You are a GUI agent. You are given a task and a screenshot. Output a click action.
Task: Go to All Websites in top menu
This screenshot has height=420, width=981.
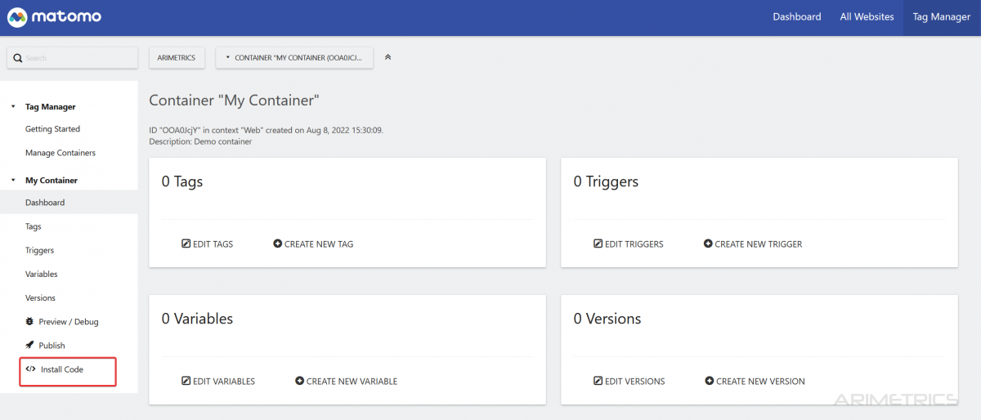(867, 17)
